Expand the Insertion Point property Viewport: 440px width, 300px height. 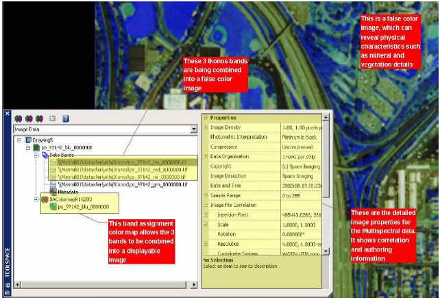[x=206, y=215]
